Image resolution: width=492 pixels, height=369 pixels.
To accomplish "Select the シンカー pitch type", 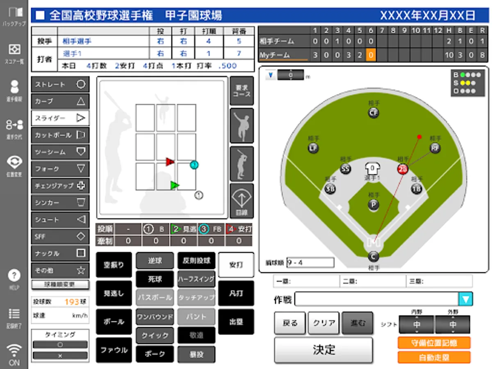I will (60, 203).
